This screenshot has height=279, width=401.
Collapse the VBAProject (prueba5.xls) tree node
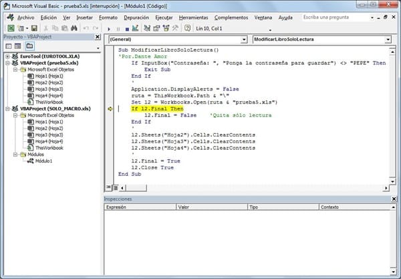point(7,64)
